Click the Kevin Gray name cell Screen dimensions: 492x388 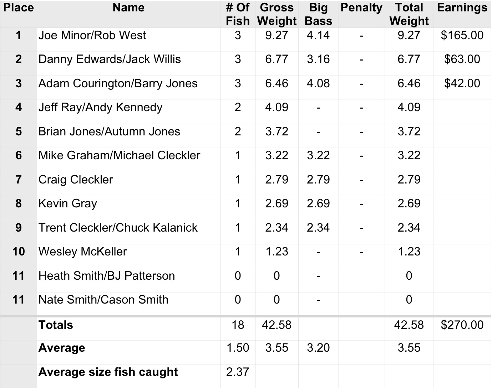point(68,203)
